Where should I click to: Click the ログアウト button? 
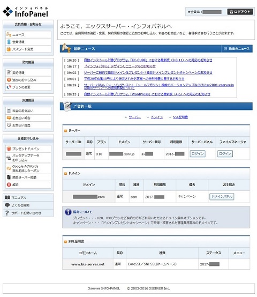pyautogui.click(x=240, y=12)
